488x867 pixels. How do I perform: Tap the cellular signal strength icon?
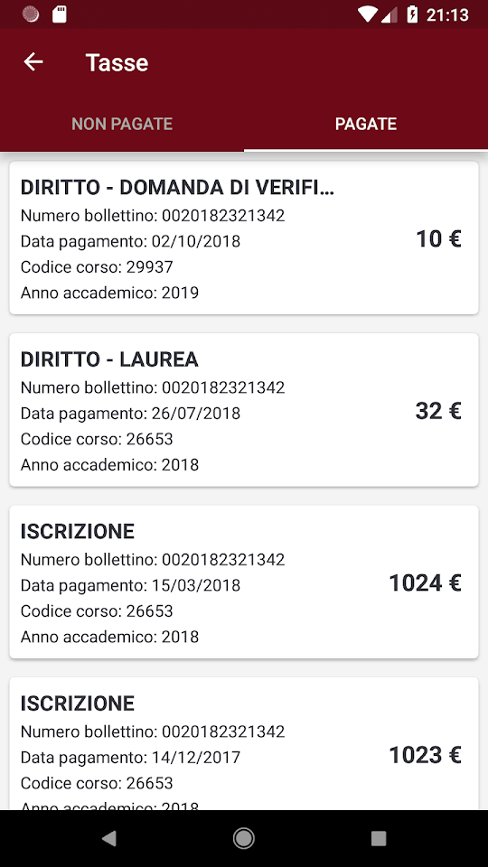389,14
